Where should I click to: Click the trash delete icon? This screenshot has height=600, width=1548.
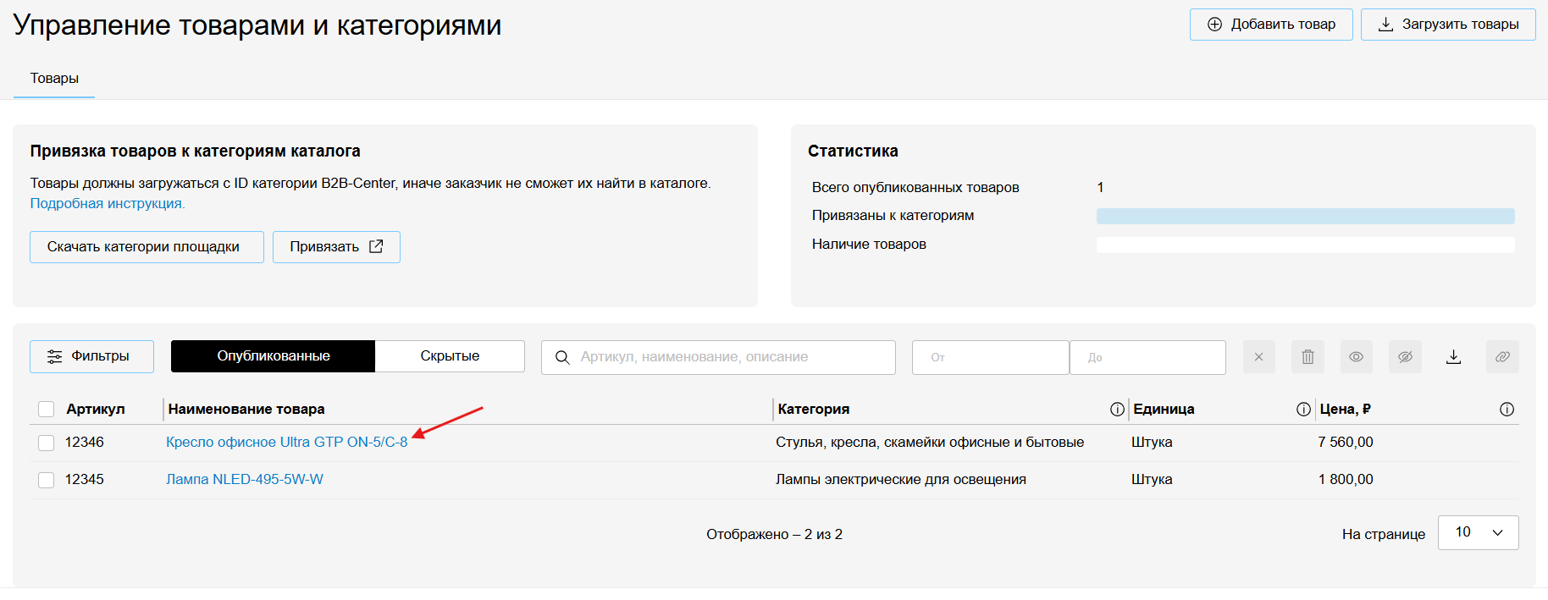pyautogui.click(x=1308, y=357)
